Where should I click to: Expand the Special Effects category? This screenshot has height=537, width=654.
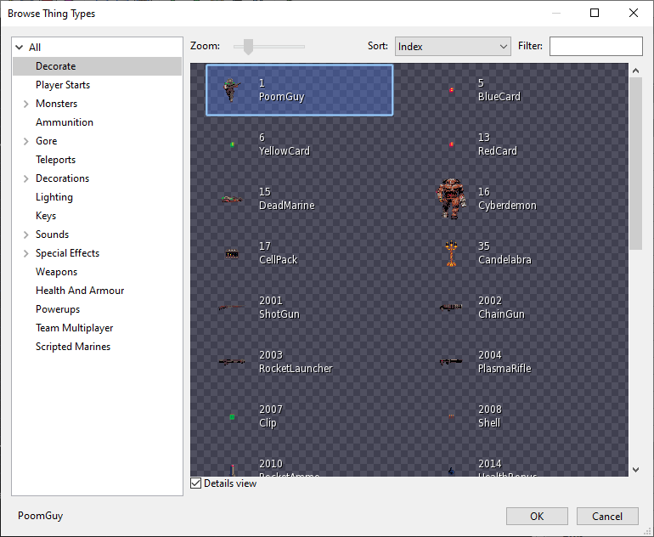[x=25, y=253]
